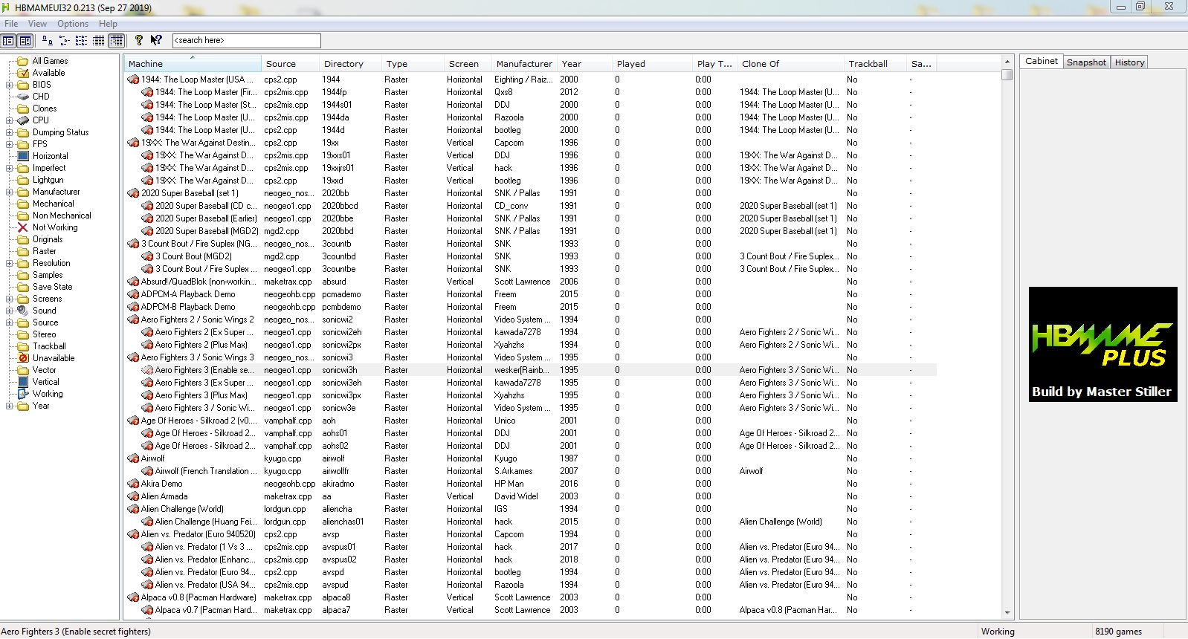This screenshot has width=1188, height=639.
Task: Select Aero Fighters 3 (Plus Max) row
Action: pyautogui.click(x=531, y=395)
